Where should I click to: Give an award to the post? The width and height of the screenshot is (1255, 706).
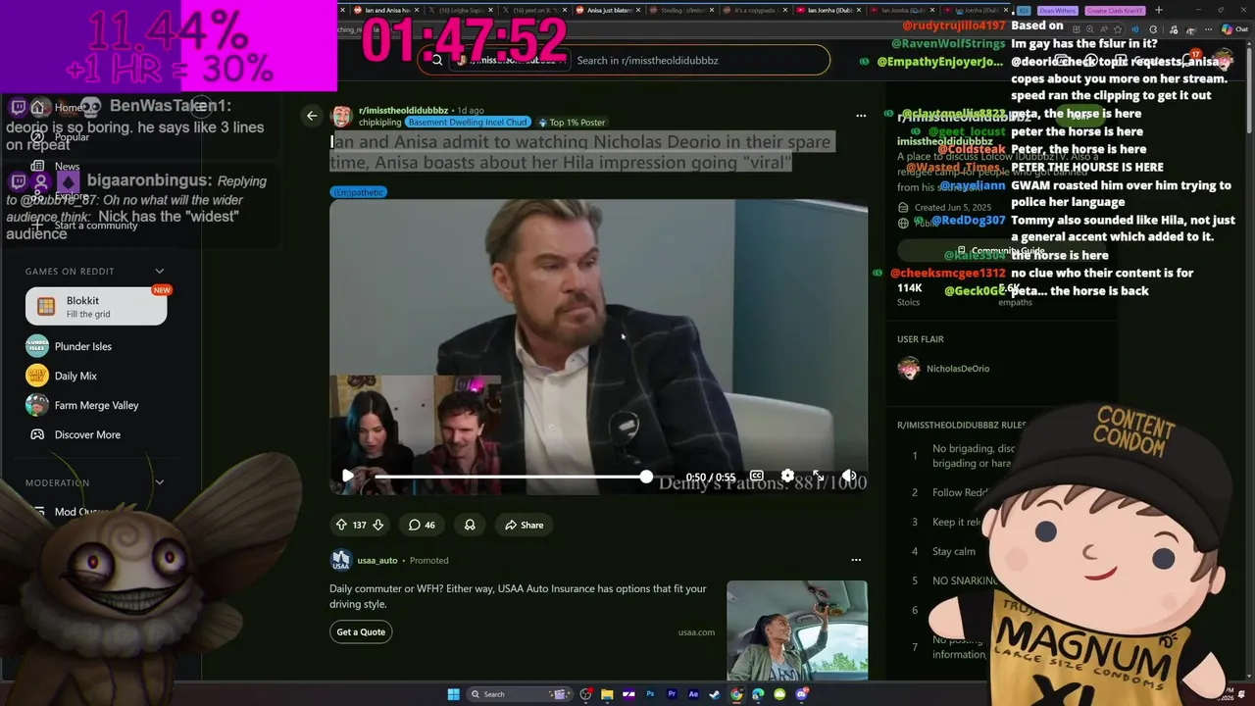point(470,525)
